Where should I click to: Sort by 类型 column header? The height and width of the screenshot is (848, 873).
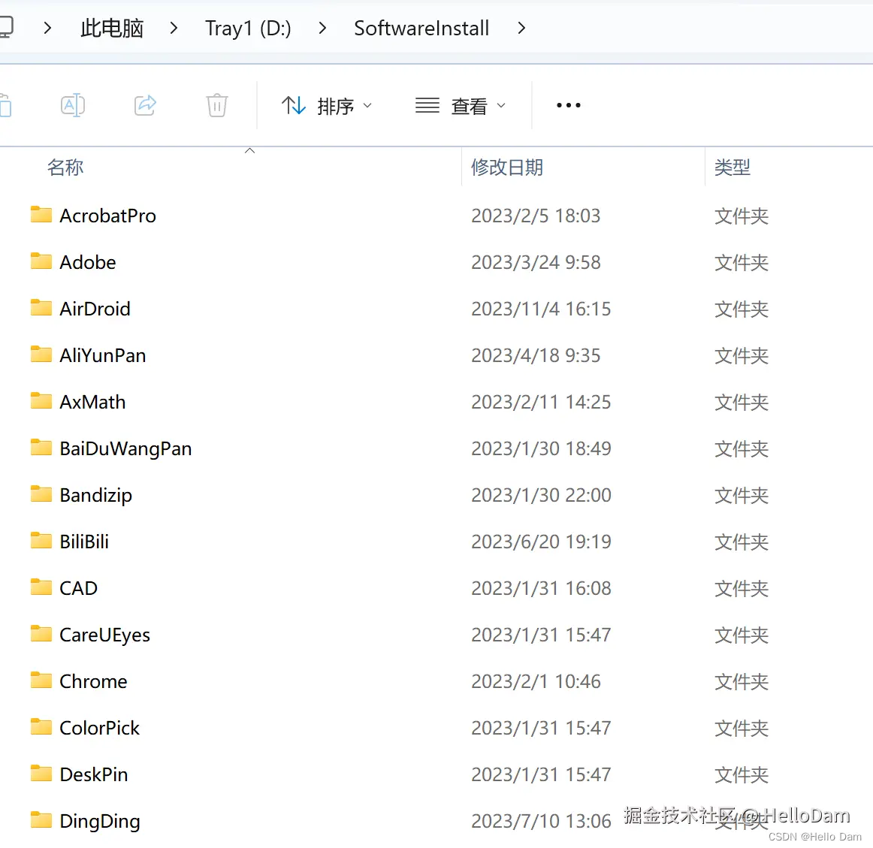(733, 167)
